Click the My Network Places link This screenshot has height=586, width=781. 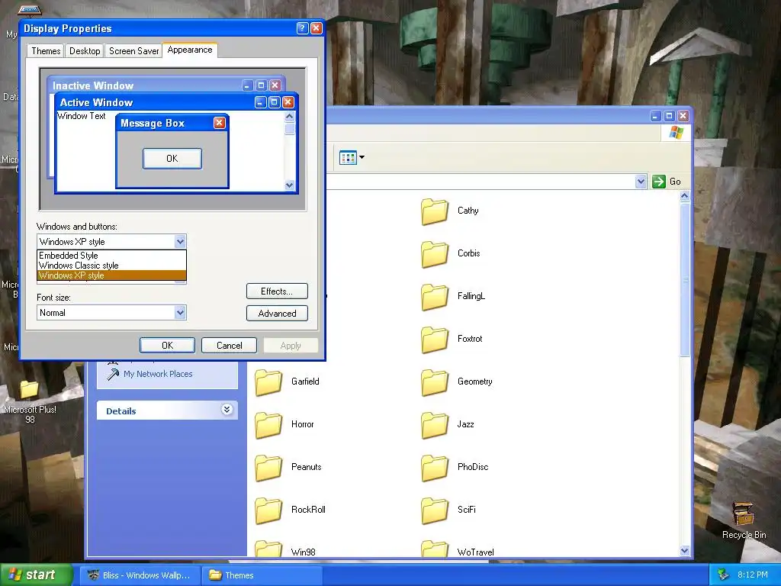tap(158, 374)
